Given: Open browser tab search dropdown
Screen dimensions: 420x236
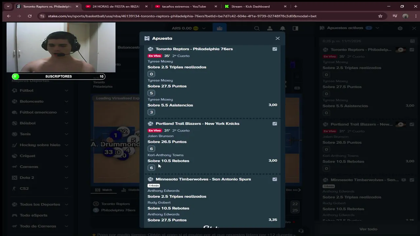Looking at the screenshot, I should (x=8, y=6).
